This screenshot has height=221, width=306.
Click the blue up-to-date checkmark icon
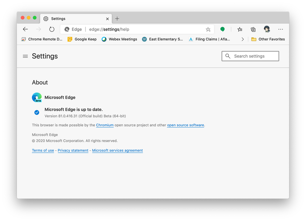37,112
